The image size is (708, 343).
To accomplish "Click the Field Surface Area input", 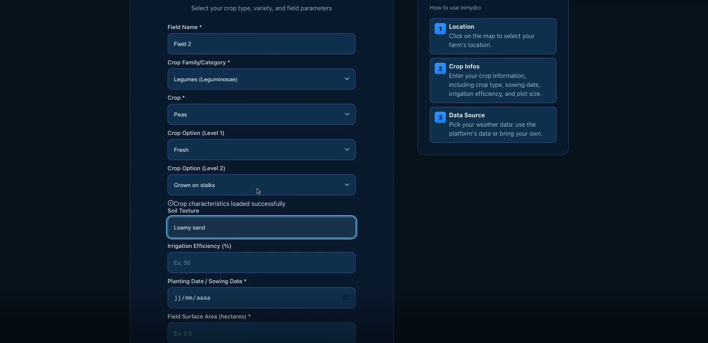I will pos(261,333).
